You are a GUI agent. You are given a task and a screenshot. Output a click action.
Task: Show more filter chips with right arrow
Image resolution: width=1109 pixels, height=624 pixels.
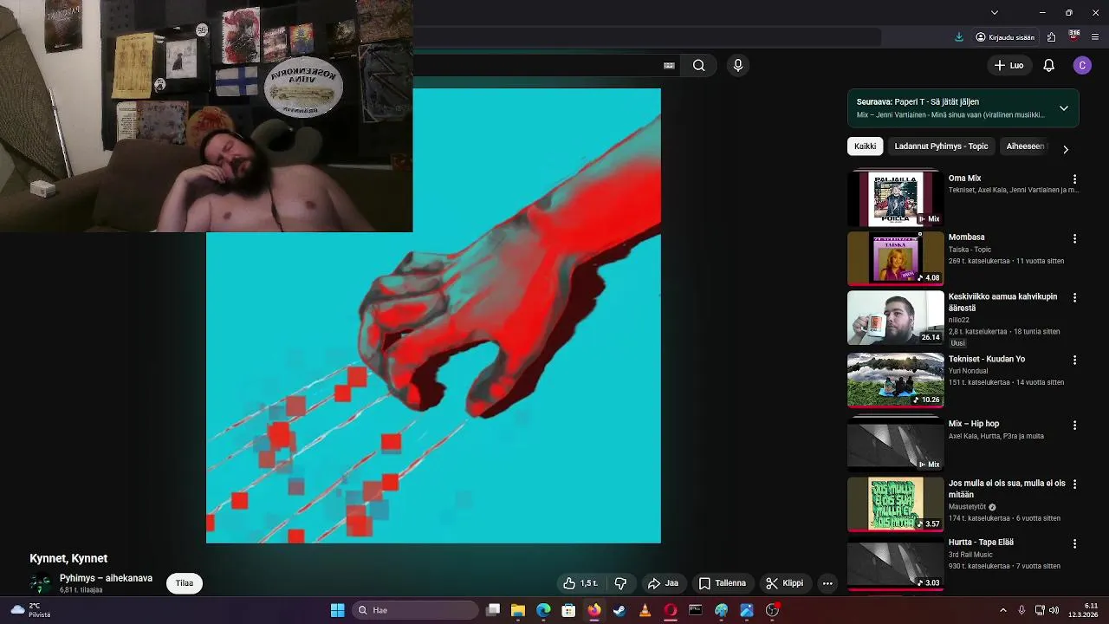pyautogui.click(x=1066, y=149)
